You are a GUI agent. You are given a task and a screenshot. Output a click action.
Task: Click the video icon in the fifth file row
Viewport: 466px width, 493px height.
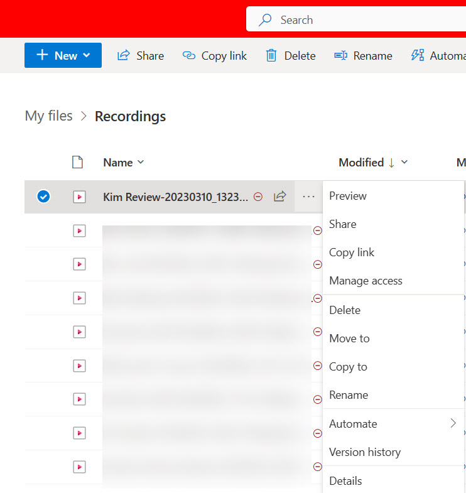pyautogui.click(x=79, y=332)
